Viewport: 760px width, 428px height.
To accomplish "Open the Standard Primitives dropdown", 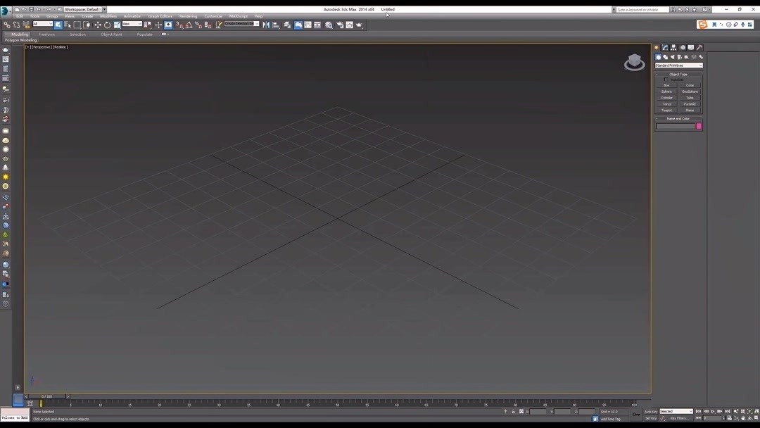I will coord(678,65).
